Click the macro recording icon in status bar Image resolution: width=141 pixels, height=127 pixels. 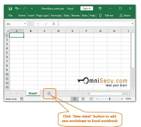coord(22,99)
